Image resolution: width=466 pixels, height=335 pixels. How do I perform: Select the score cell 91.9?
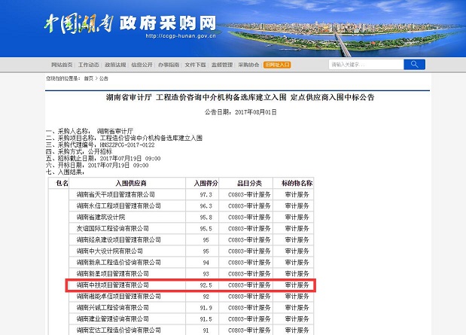coord(206,308)
